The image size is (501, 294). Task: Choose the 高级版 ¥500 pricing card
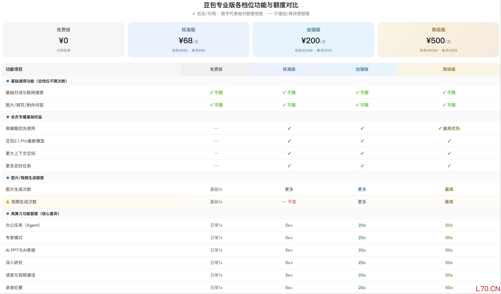click(438, 40)
